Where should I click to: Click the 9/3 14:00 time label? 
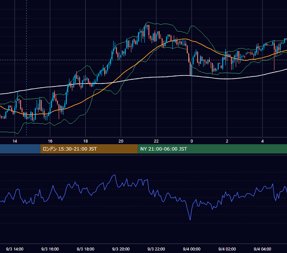[x=15, y=249]
